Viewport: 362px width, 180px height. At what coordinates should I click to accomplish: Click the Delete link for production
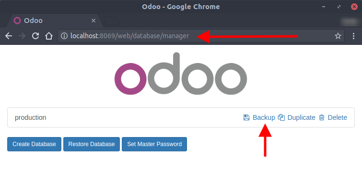(x=337, y=117)
